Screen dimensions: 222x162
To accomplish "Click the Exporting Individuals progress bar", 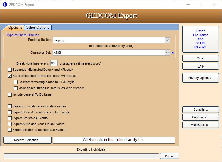I will pyautogui.click(x=81, y=156).
